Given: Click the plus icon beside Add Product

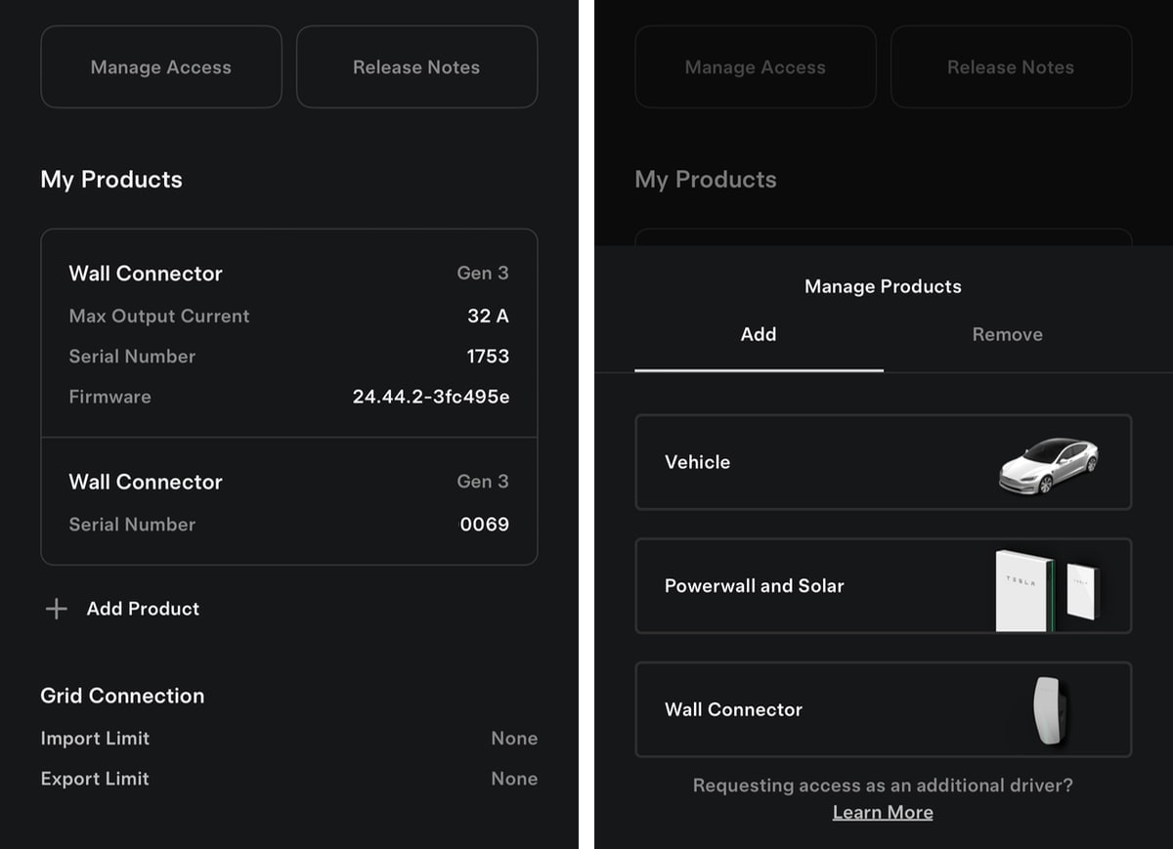Looking at the screenshot, I should pyautogui.click(x=57, y=609).
